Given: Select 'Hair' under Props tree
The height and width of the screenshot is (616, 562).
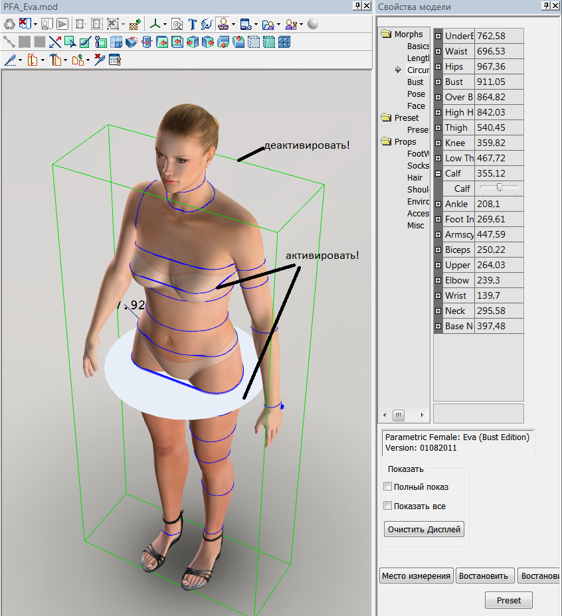Looking at the screenshot, I should (x=415, y=178).
